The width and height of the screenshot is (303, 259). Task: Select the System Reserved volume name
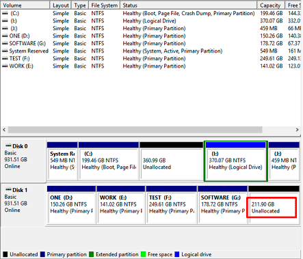(29, 51)
